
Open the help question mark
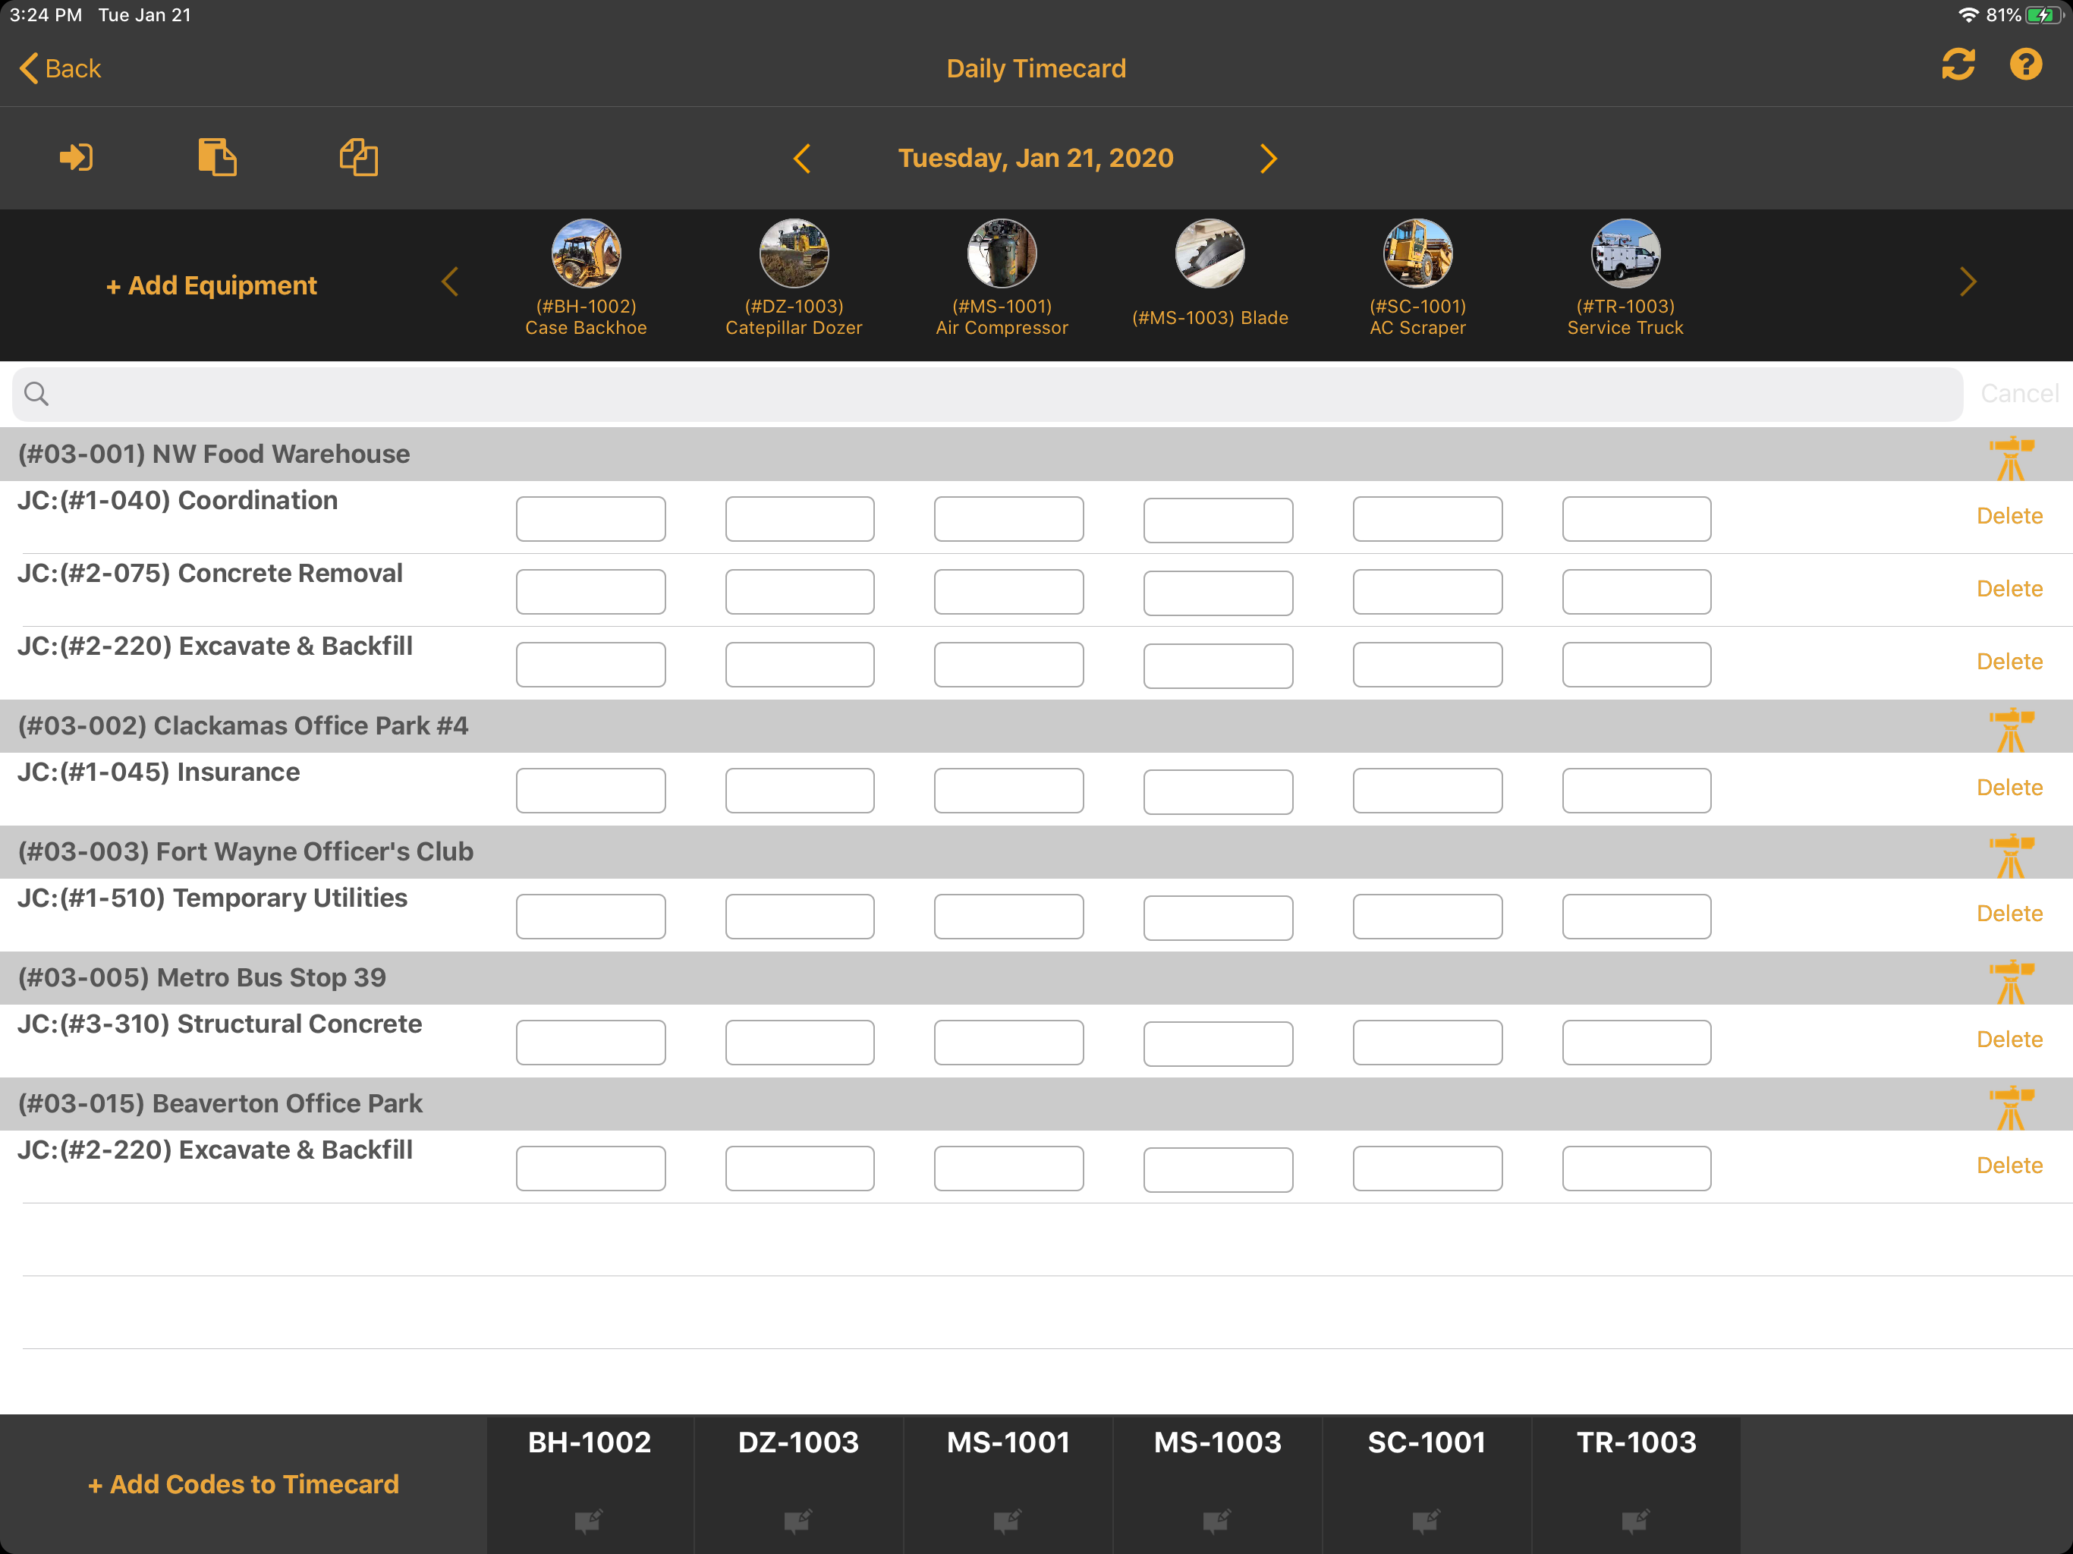click(x=2025, y=65)
